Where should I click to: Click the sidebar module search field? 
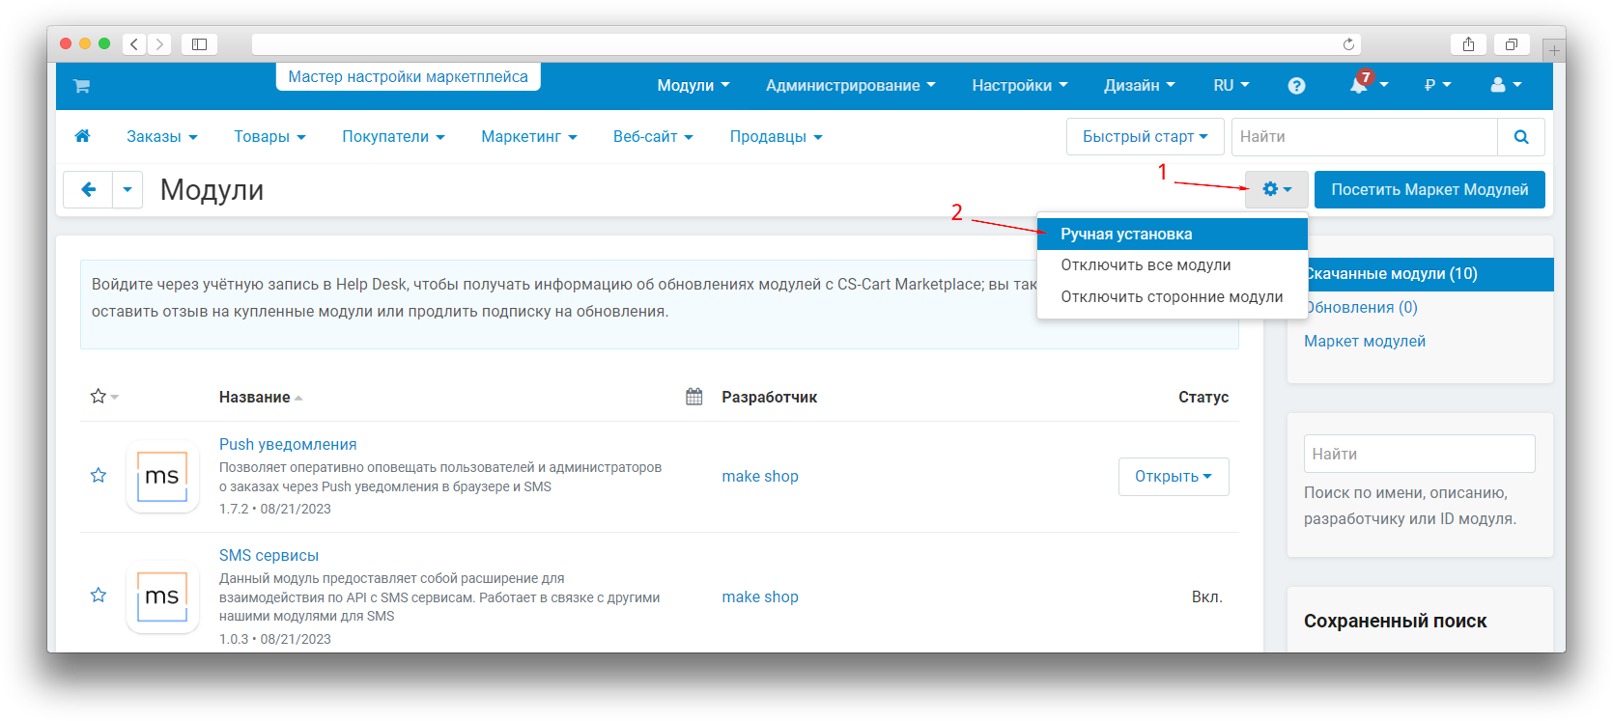(x=1418, y=454)
